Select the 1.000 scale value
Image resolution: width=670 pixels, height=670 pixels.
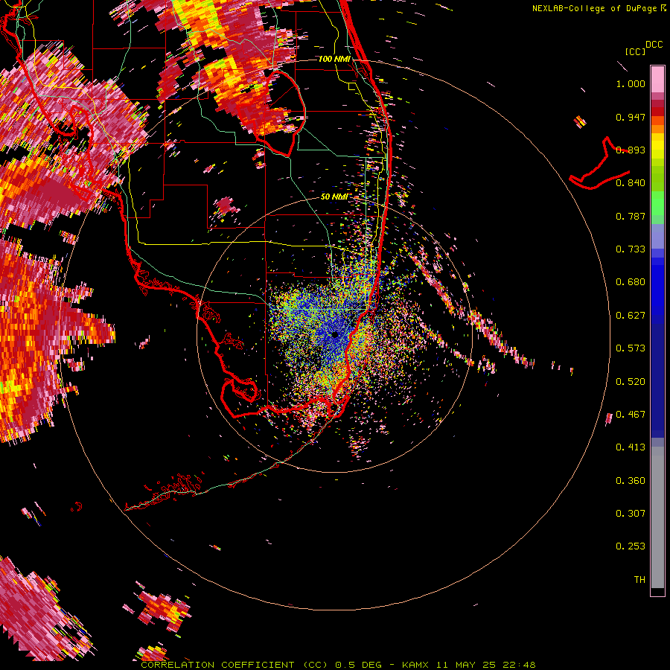(x=631, y=83)
